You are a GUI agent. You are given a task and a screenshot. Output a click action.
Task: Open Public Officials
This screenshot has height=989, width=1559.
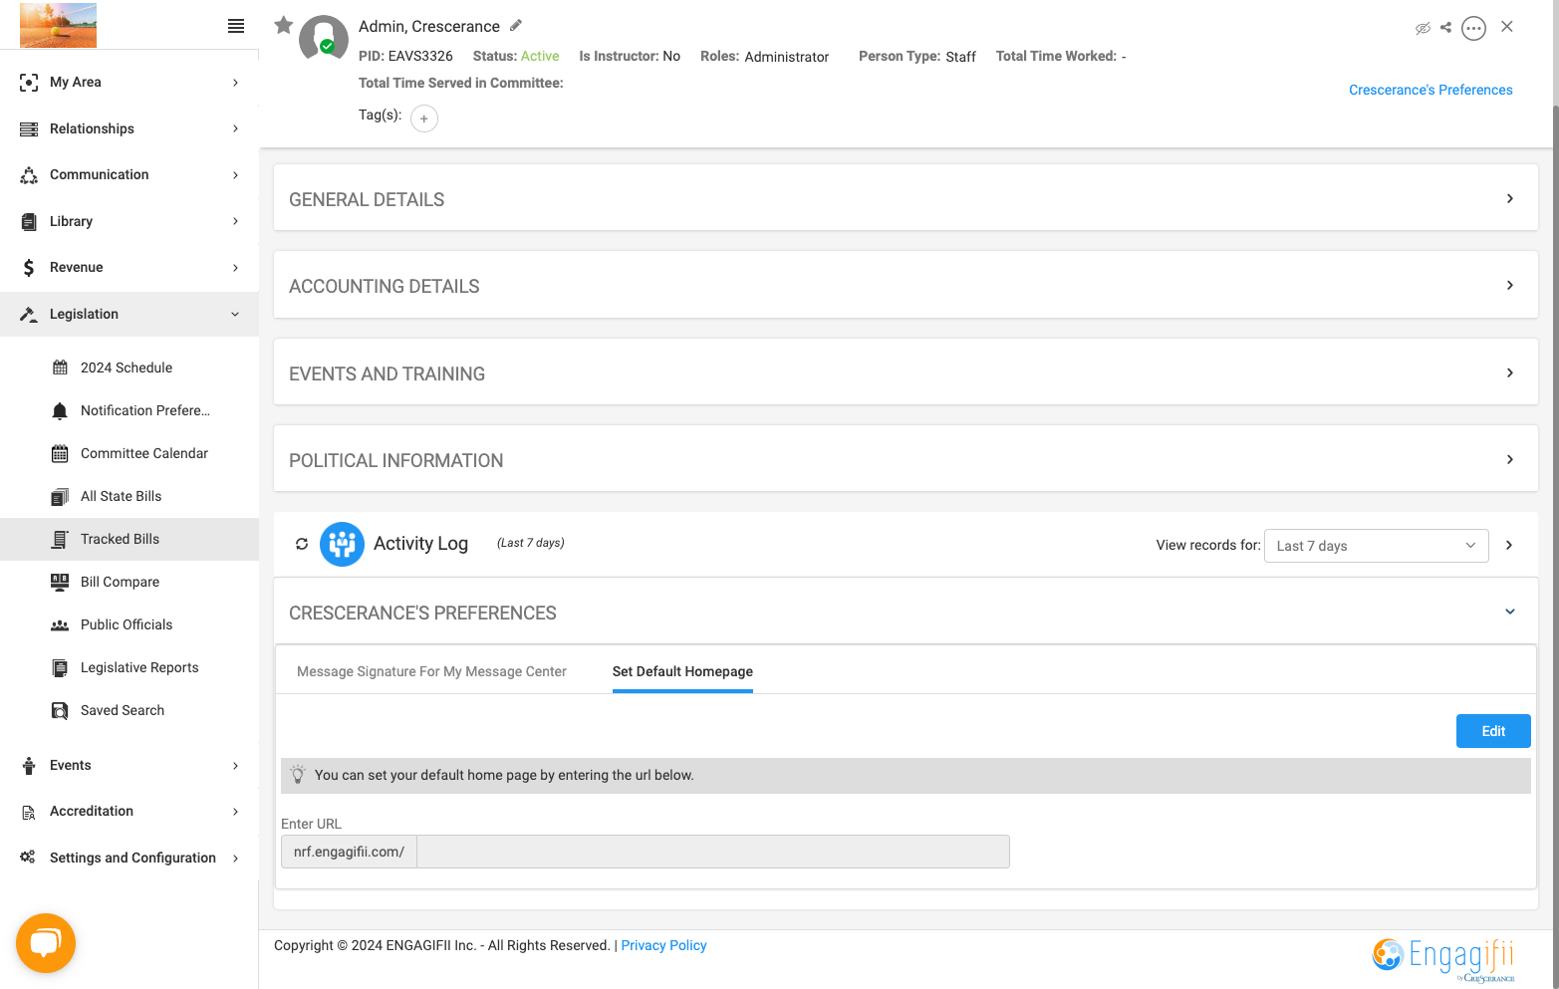pyautogui.click(x=130, y=624)
